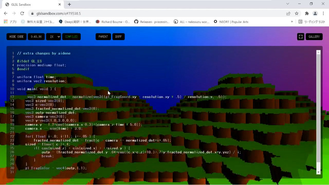329x185 pixels.
Task: Open the ALL nekosuzu bookmark
Action: click(191, 22)
